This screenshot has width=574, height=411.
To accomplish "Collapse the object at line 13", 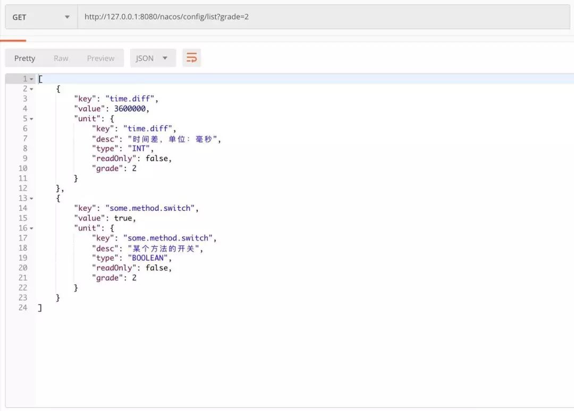I will (31, 198).
